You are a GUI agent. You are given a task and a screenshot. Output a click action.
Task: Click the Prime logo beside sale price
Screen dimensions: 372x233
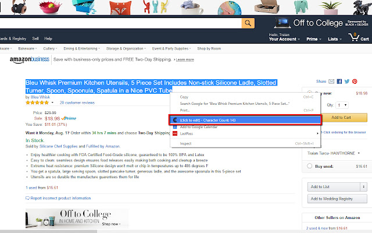coord(69,118)
